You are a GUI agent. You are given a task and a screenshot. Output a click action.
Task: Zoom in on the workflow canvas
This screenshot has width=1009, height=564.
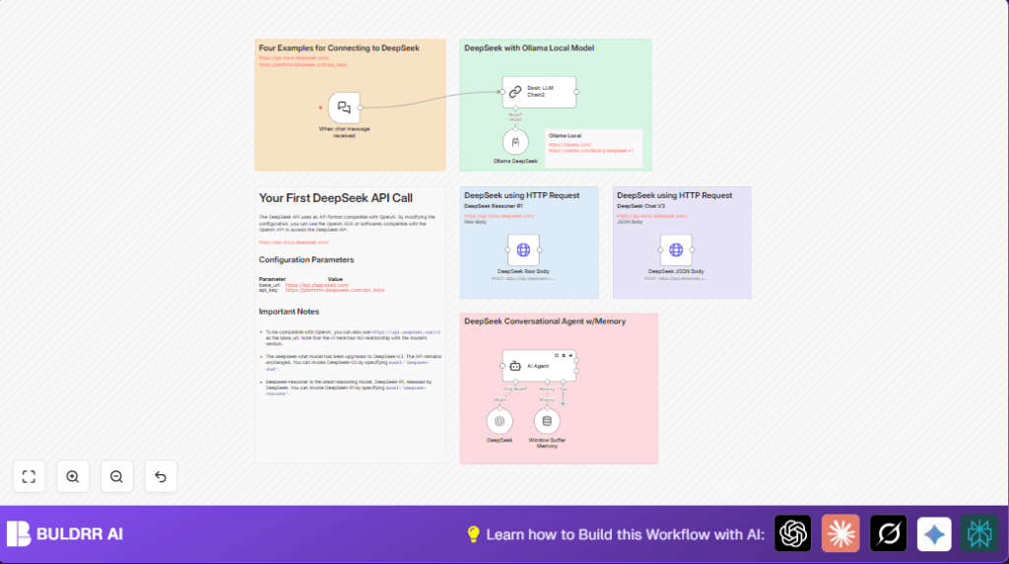pos(73,476)
